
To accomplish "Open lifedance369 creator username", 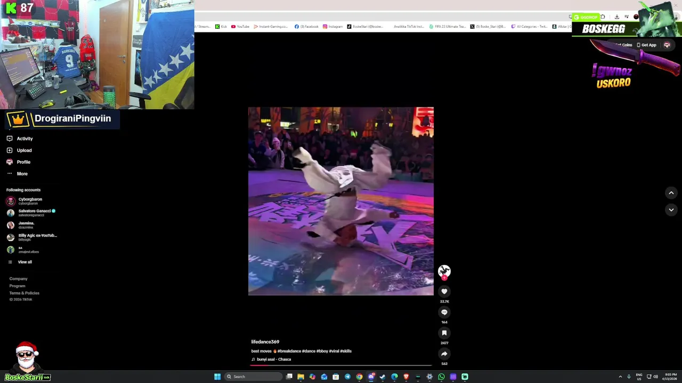I will click(x=265, y=342).
